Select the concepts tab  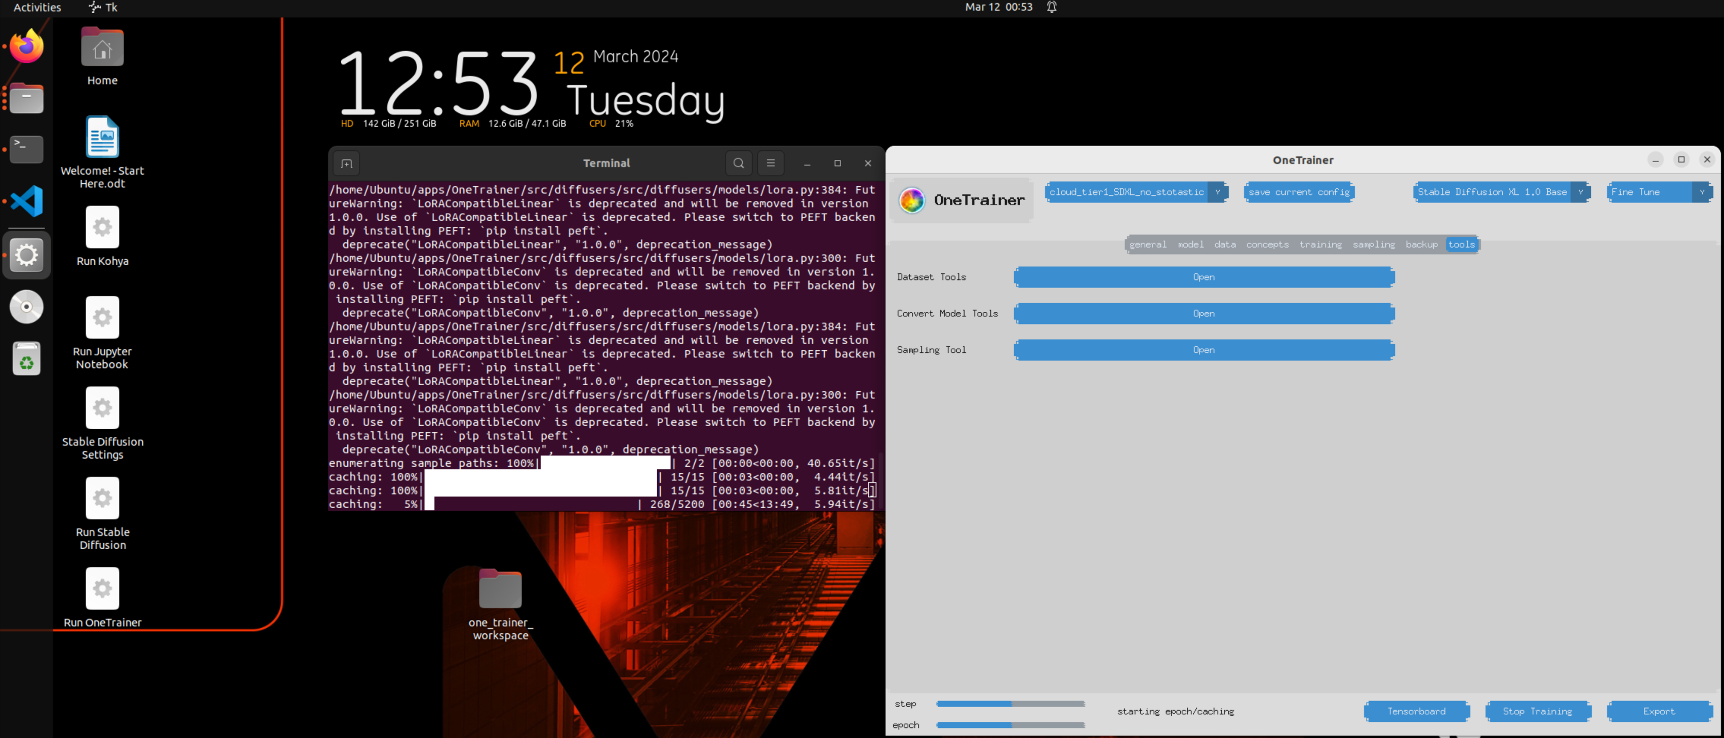(x=1267, y=244)
